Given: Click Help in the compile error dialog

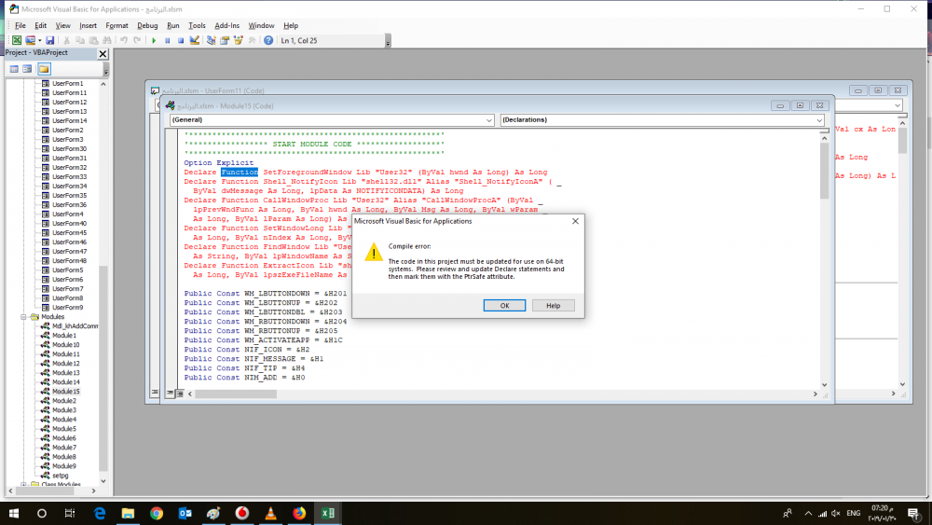Looking at the screenshot, I should (x=553, y=306).
